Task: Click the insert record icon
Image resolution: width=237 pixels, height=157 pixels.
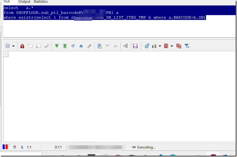Action: pyautogui.click(x=31, y=46)
